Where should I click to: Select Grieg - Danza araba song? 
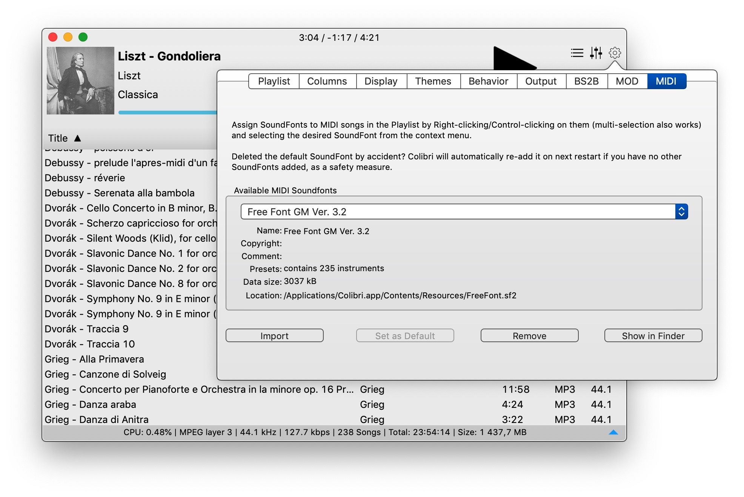coord(91,404)
